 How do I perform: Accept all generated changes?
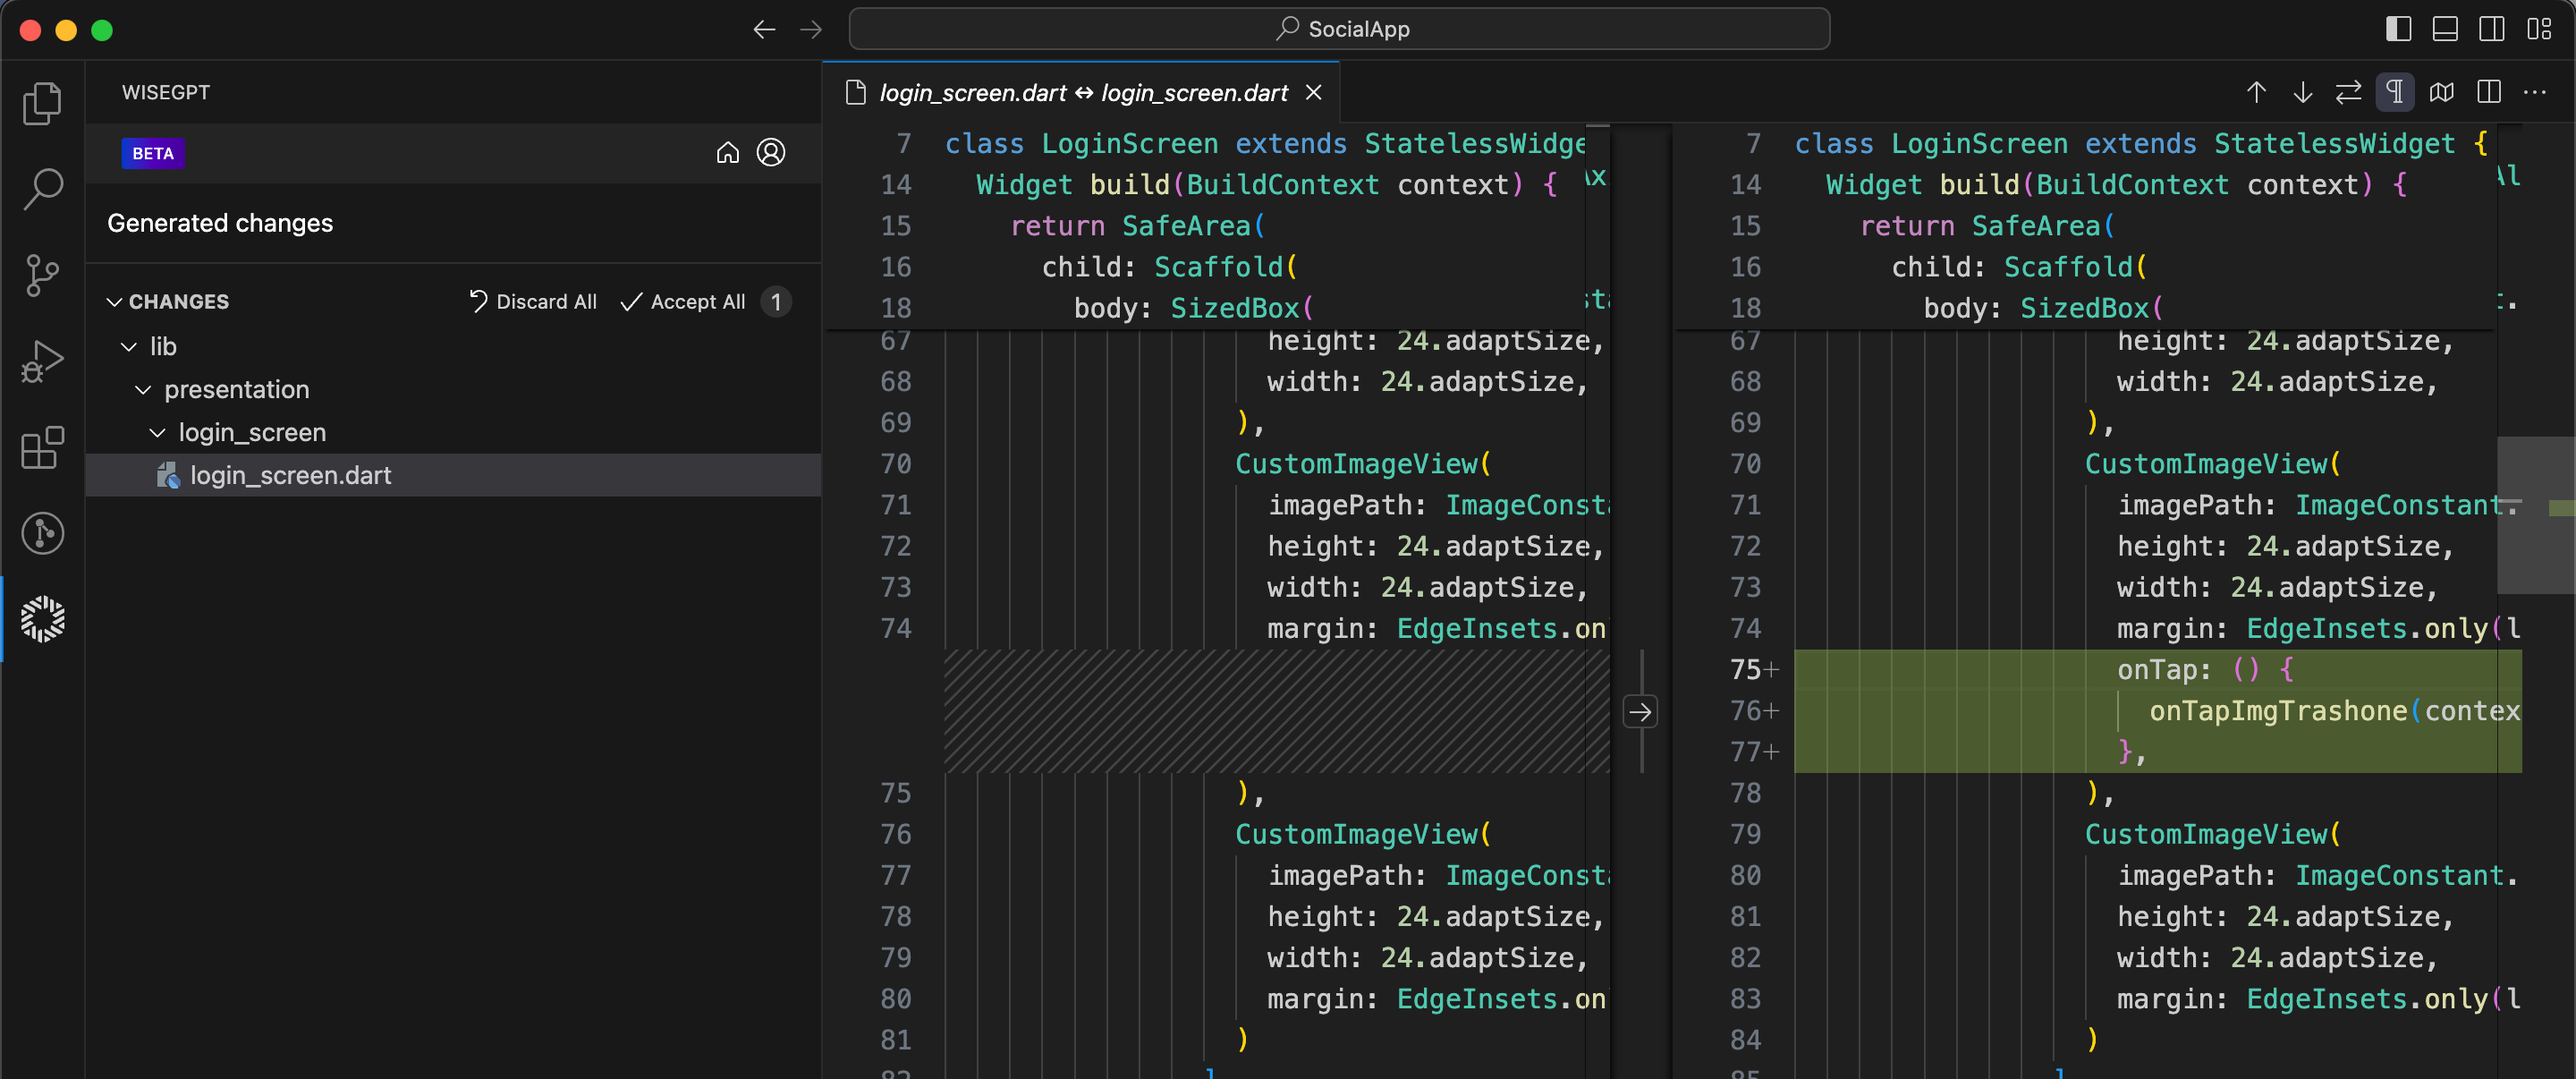coord(683,301)
